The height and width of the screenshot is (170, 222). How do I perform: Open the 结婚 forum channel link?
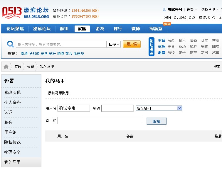[171, 53]
